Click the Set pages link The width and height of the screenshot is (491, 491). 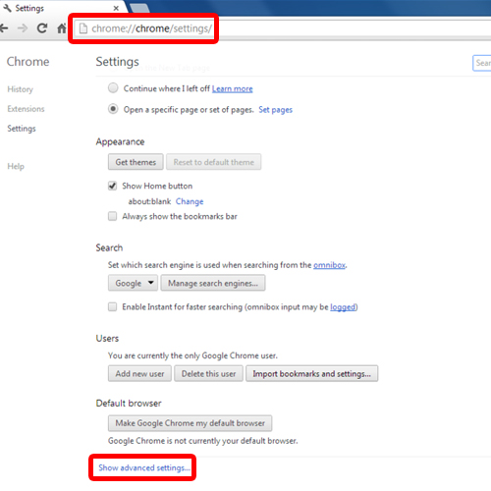[276, 110]
